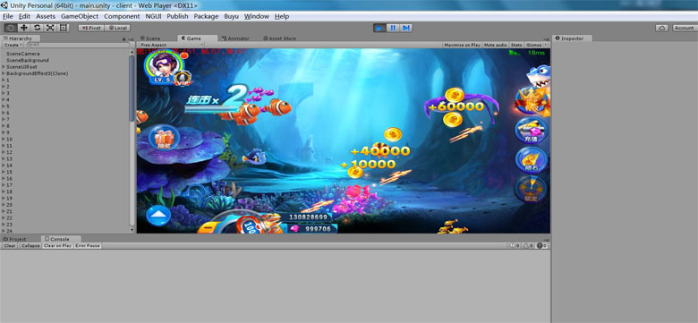Click the Hierarchy search field
This screenshot has width=698, height=323.
point(77,45)
